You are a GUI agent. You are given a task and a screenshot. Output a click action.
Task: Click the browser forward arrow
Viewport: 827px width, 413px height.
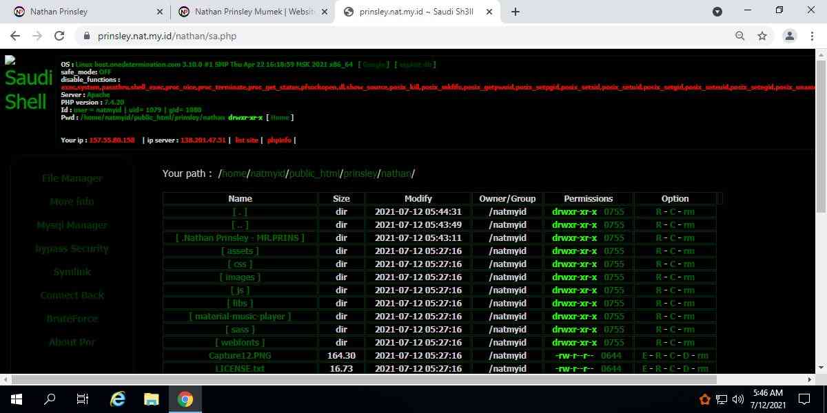coord(37,36)
